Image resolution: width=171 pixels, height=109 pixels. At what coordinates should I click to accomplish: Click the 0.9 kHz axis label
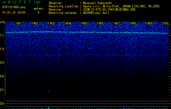point(2,63)
